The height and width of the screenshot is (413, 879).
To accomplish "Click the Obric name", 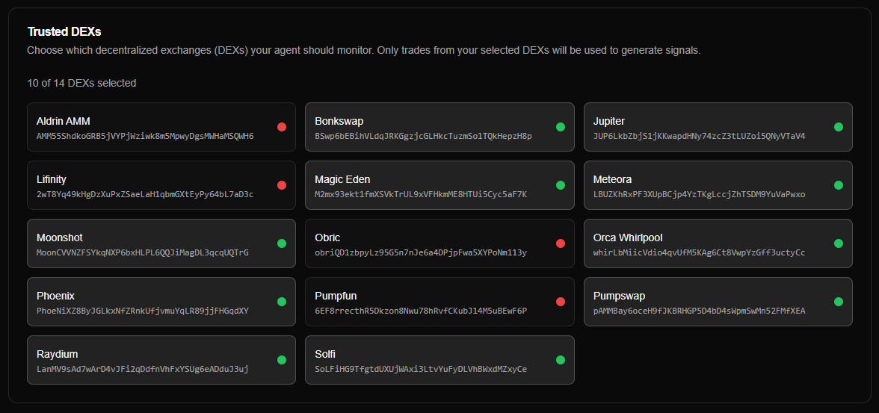I will click(327, 237).
